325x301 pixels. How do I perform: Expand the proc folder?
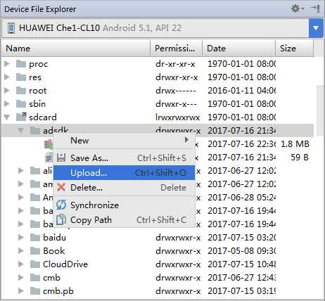7,63
